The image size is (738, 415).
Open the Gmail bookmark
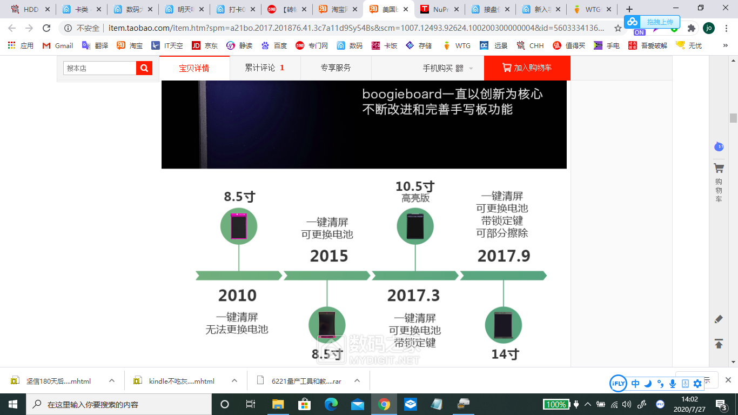(x=58, y=45)
